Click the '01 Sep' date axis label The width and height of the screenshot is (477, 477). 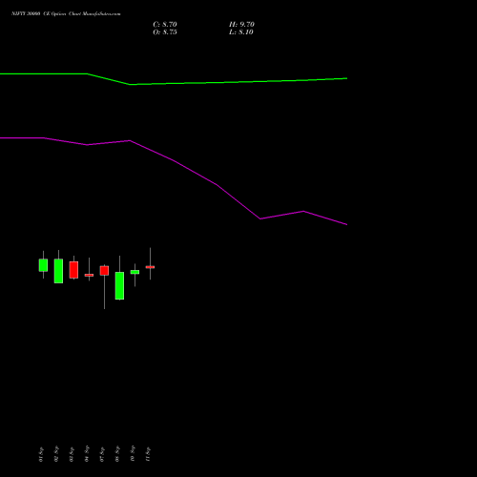(x=41, y=454)
